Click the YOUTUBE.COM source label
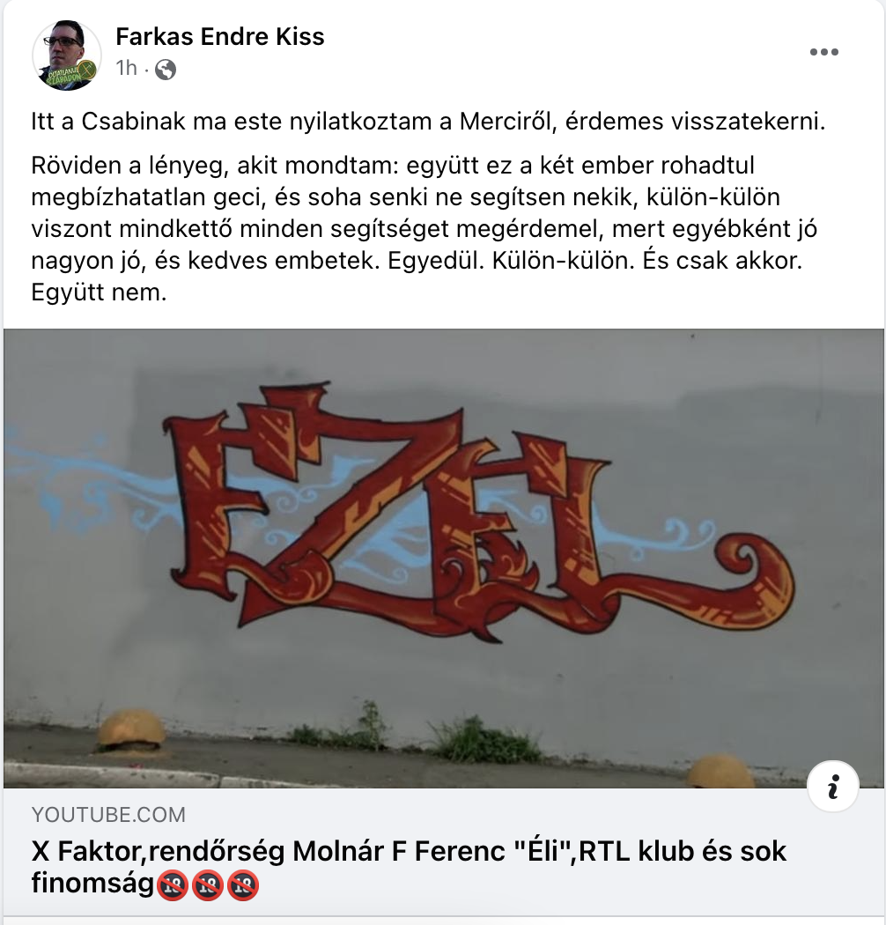This screenshot has height=925, width=886. 108,815
